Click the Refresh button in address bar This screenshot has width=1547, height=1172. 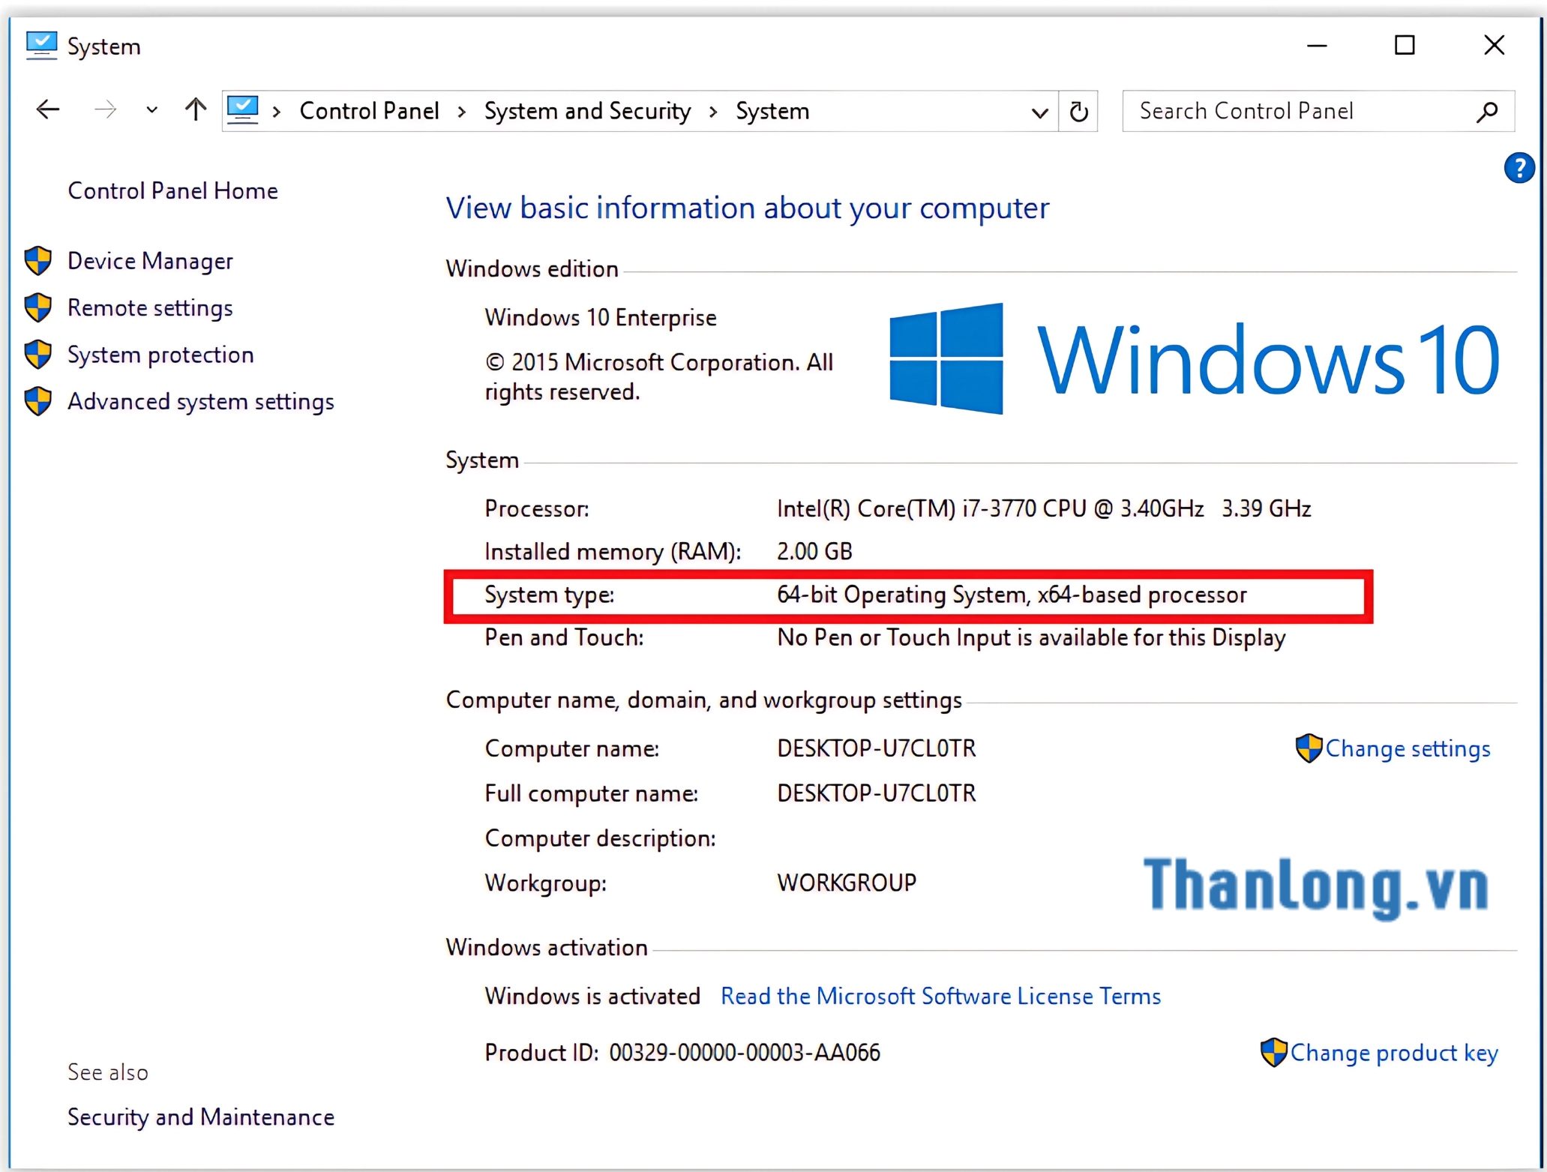point(1078,112)
